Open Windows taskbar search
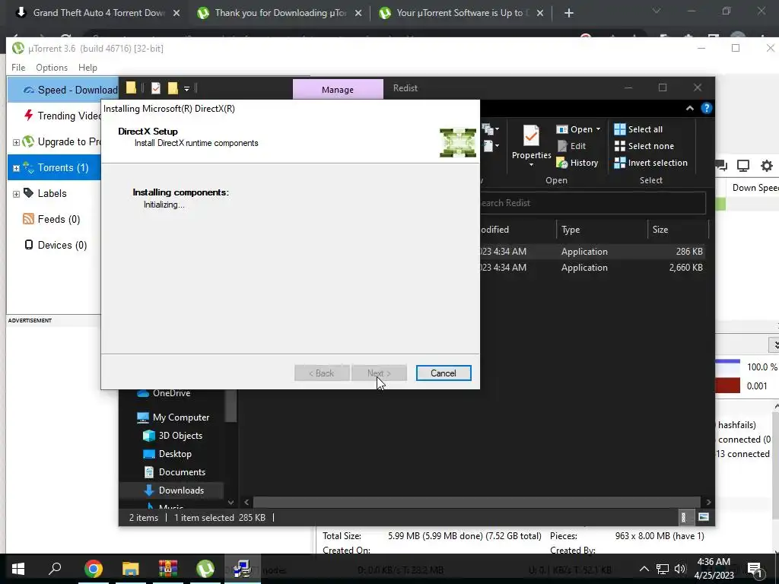The width and height of the screenshot is (779, 584). pos(55,569)
